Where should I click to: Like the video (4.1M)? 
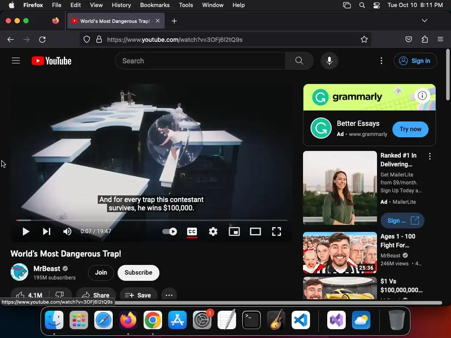tap(30, 295)
